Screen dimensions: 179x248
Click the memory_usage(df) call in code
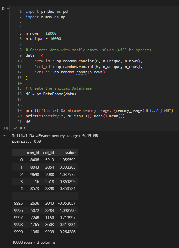[x=133, y=110]
